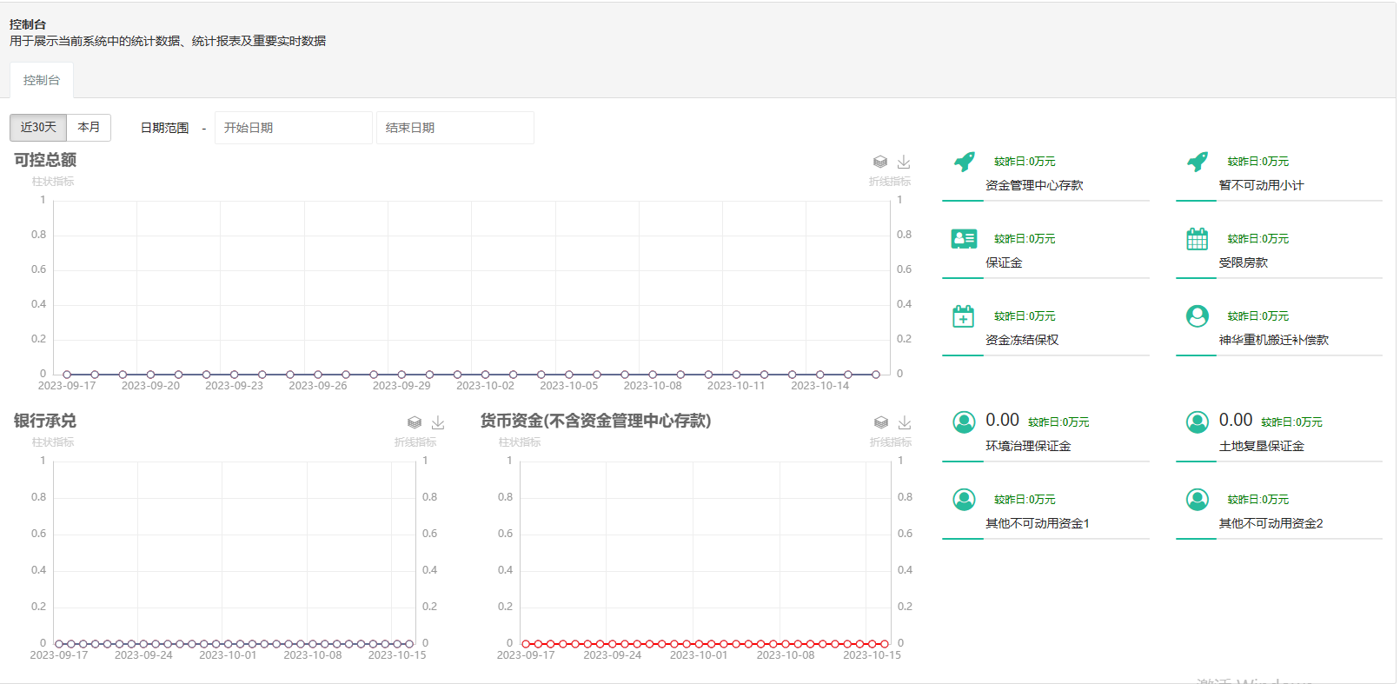Screen dimensions: 1400x684
Task: Toggle 折线指标 legend in 可控总额 chart
Action: pyautogui.click(x=890, y=182)
